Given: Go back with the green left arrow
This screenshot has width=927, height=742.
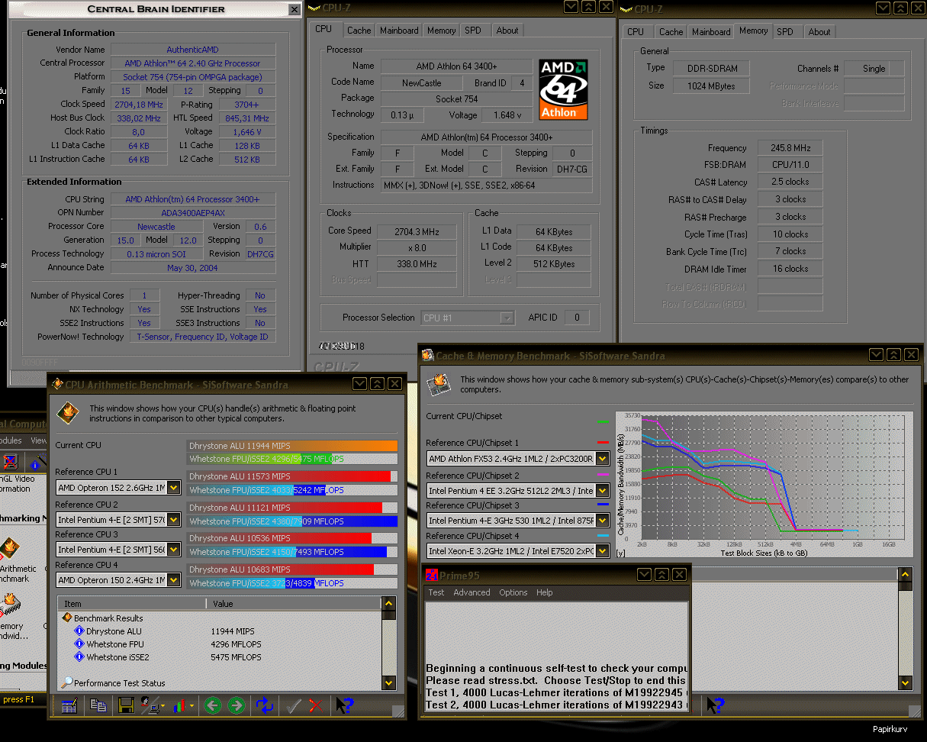Looking at the screenshot, I should pyautogui.click(x=212, y=706).
